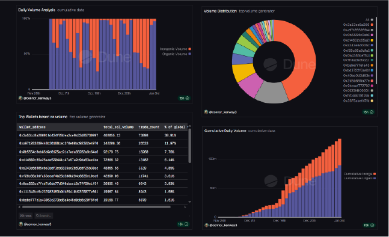Click the table's scroll-right arrow
The width and height of the screenshot is (389, 237).
[x=185, y=207]
